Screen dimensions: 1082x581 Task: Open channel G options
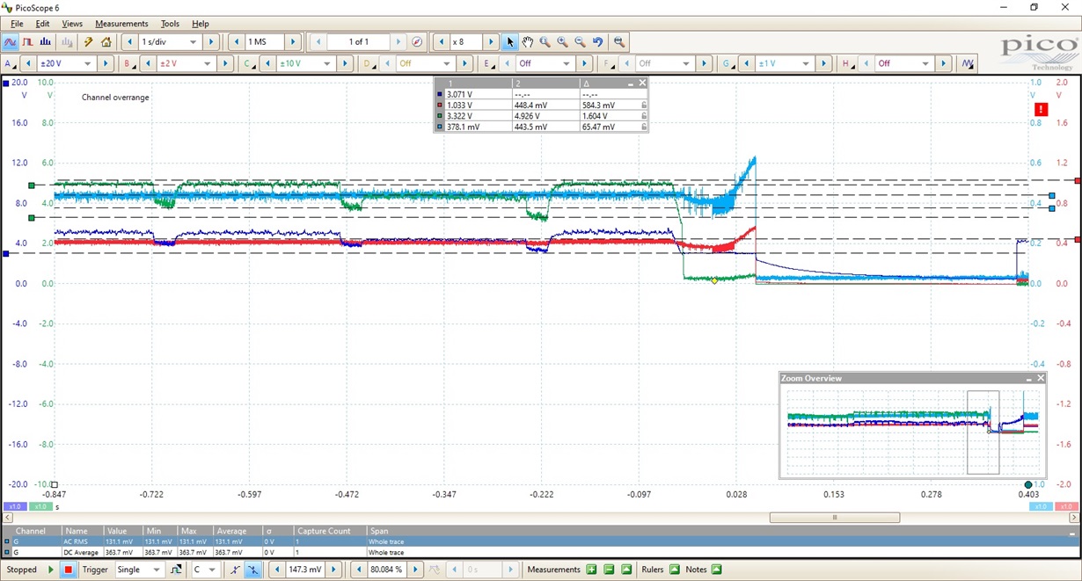pyautogui.click(x=728, y=63)
